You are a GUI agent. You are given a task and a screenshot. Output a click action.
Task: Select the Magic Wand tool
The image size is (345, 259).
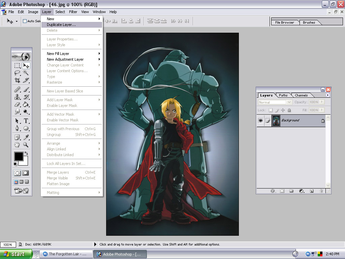(26, 73)
